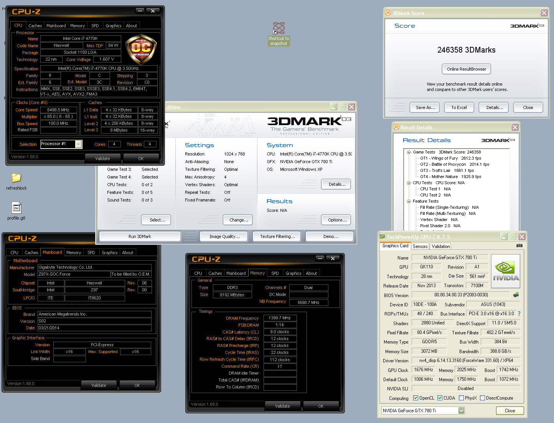The width and height of the screenshot is (554, 423).
Task: Click the NB Frequency value '5698.7 MHz'
Action: pyautogui.click(x=308, y=302)
